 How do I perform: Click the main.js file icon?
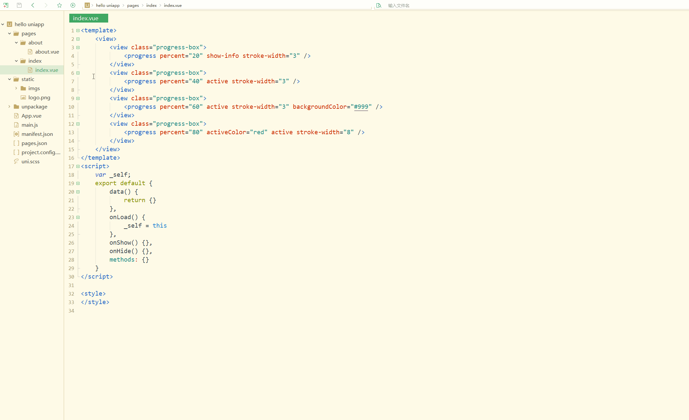click(16, 125)
